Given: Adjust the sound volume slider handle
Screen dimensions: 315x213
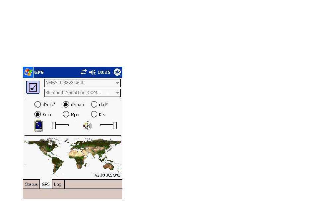Looking at the screenshot, I should (115, 125).
